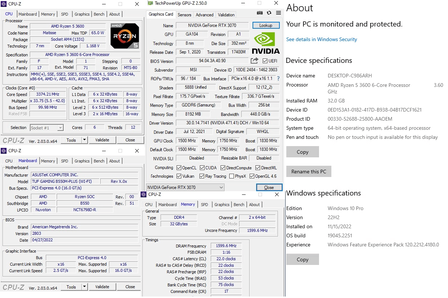The image size is (448, 298).
Task: Open the Bench tab in top CPU-Z window
Action: 99,14
